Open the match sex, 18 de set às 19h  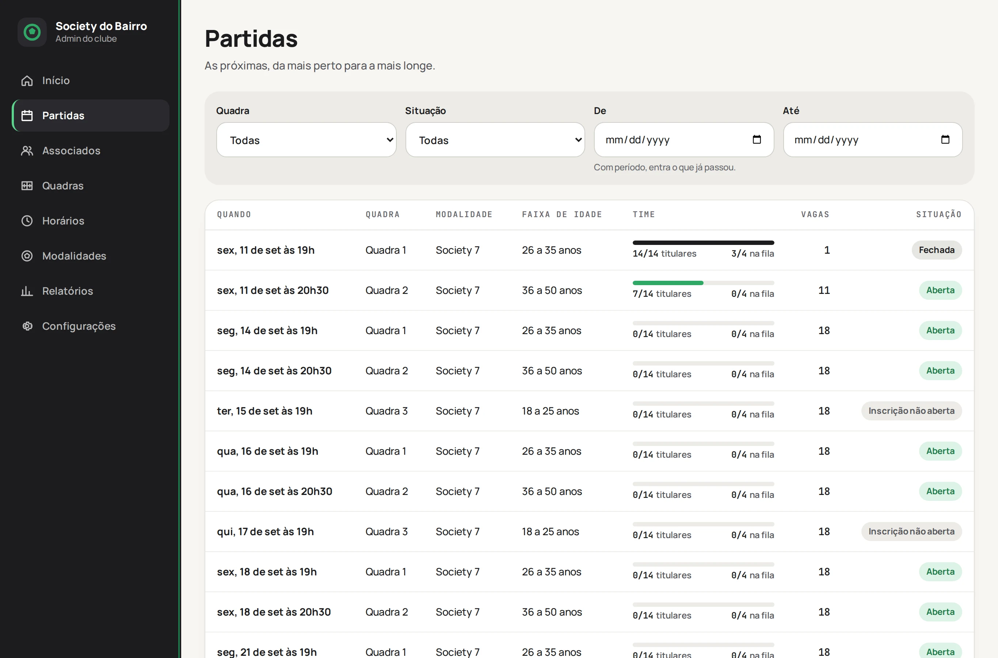[589, 572]
